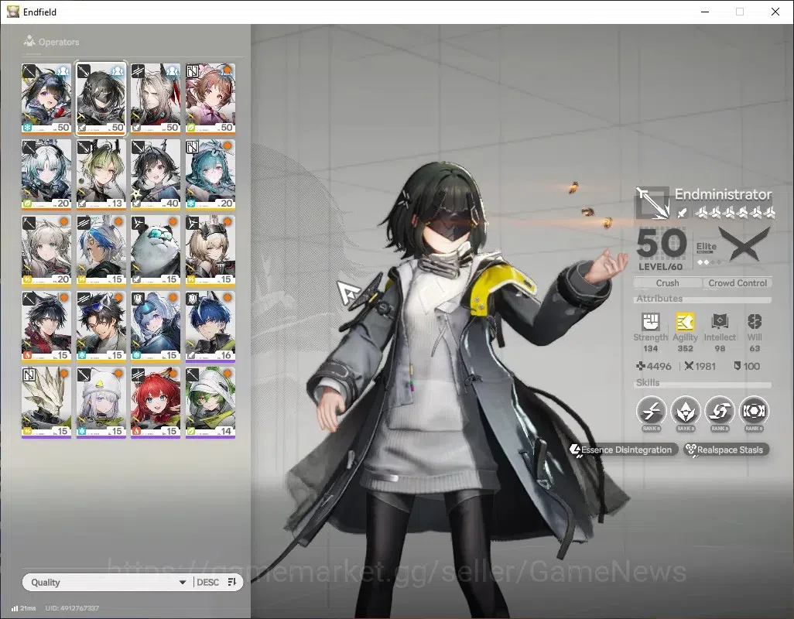794x619 pixels.
Task: Select the blonde bunny-eared operator with headband
Action: [210, 251]
